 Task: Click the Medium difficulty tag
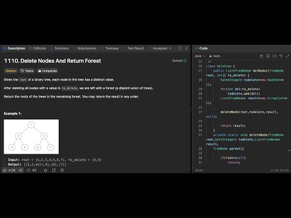[11, 71]
